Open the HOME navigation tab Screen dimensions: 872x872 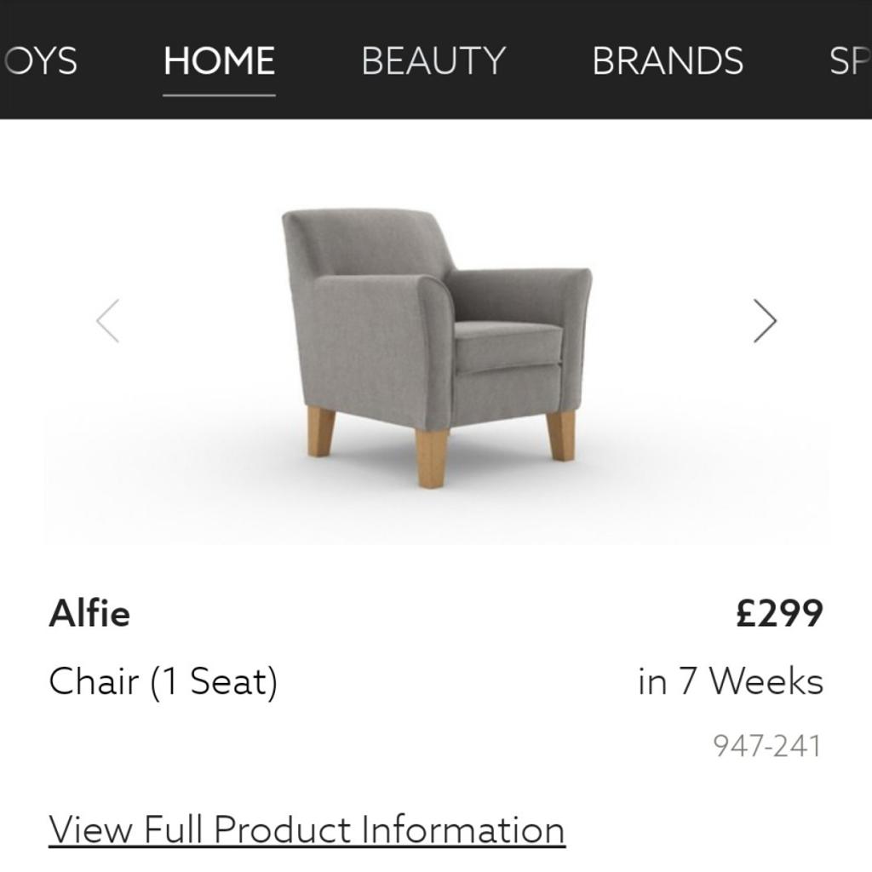tap(219, 61)
